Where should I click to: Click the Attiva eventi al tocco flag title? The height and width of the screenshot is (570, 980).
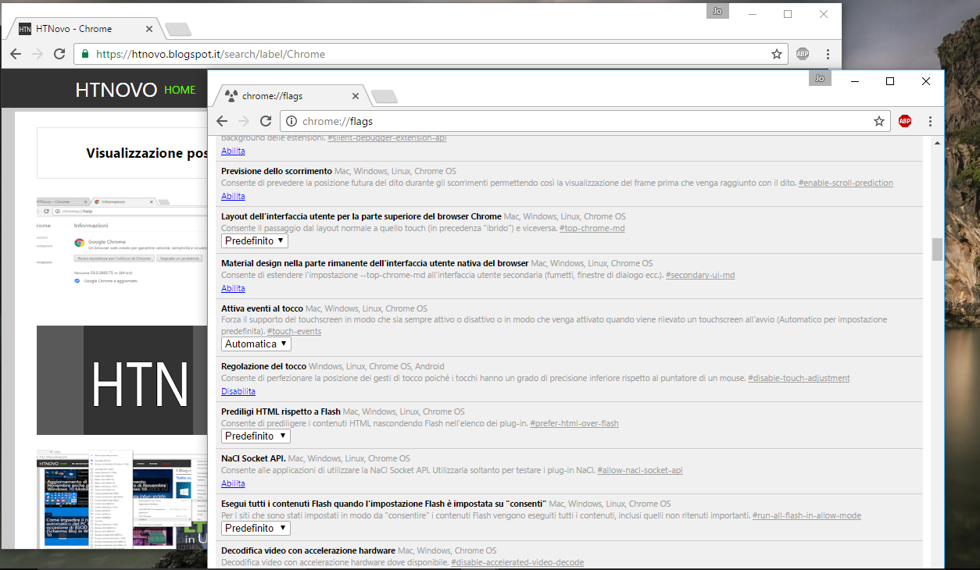point(262,308)
